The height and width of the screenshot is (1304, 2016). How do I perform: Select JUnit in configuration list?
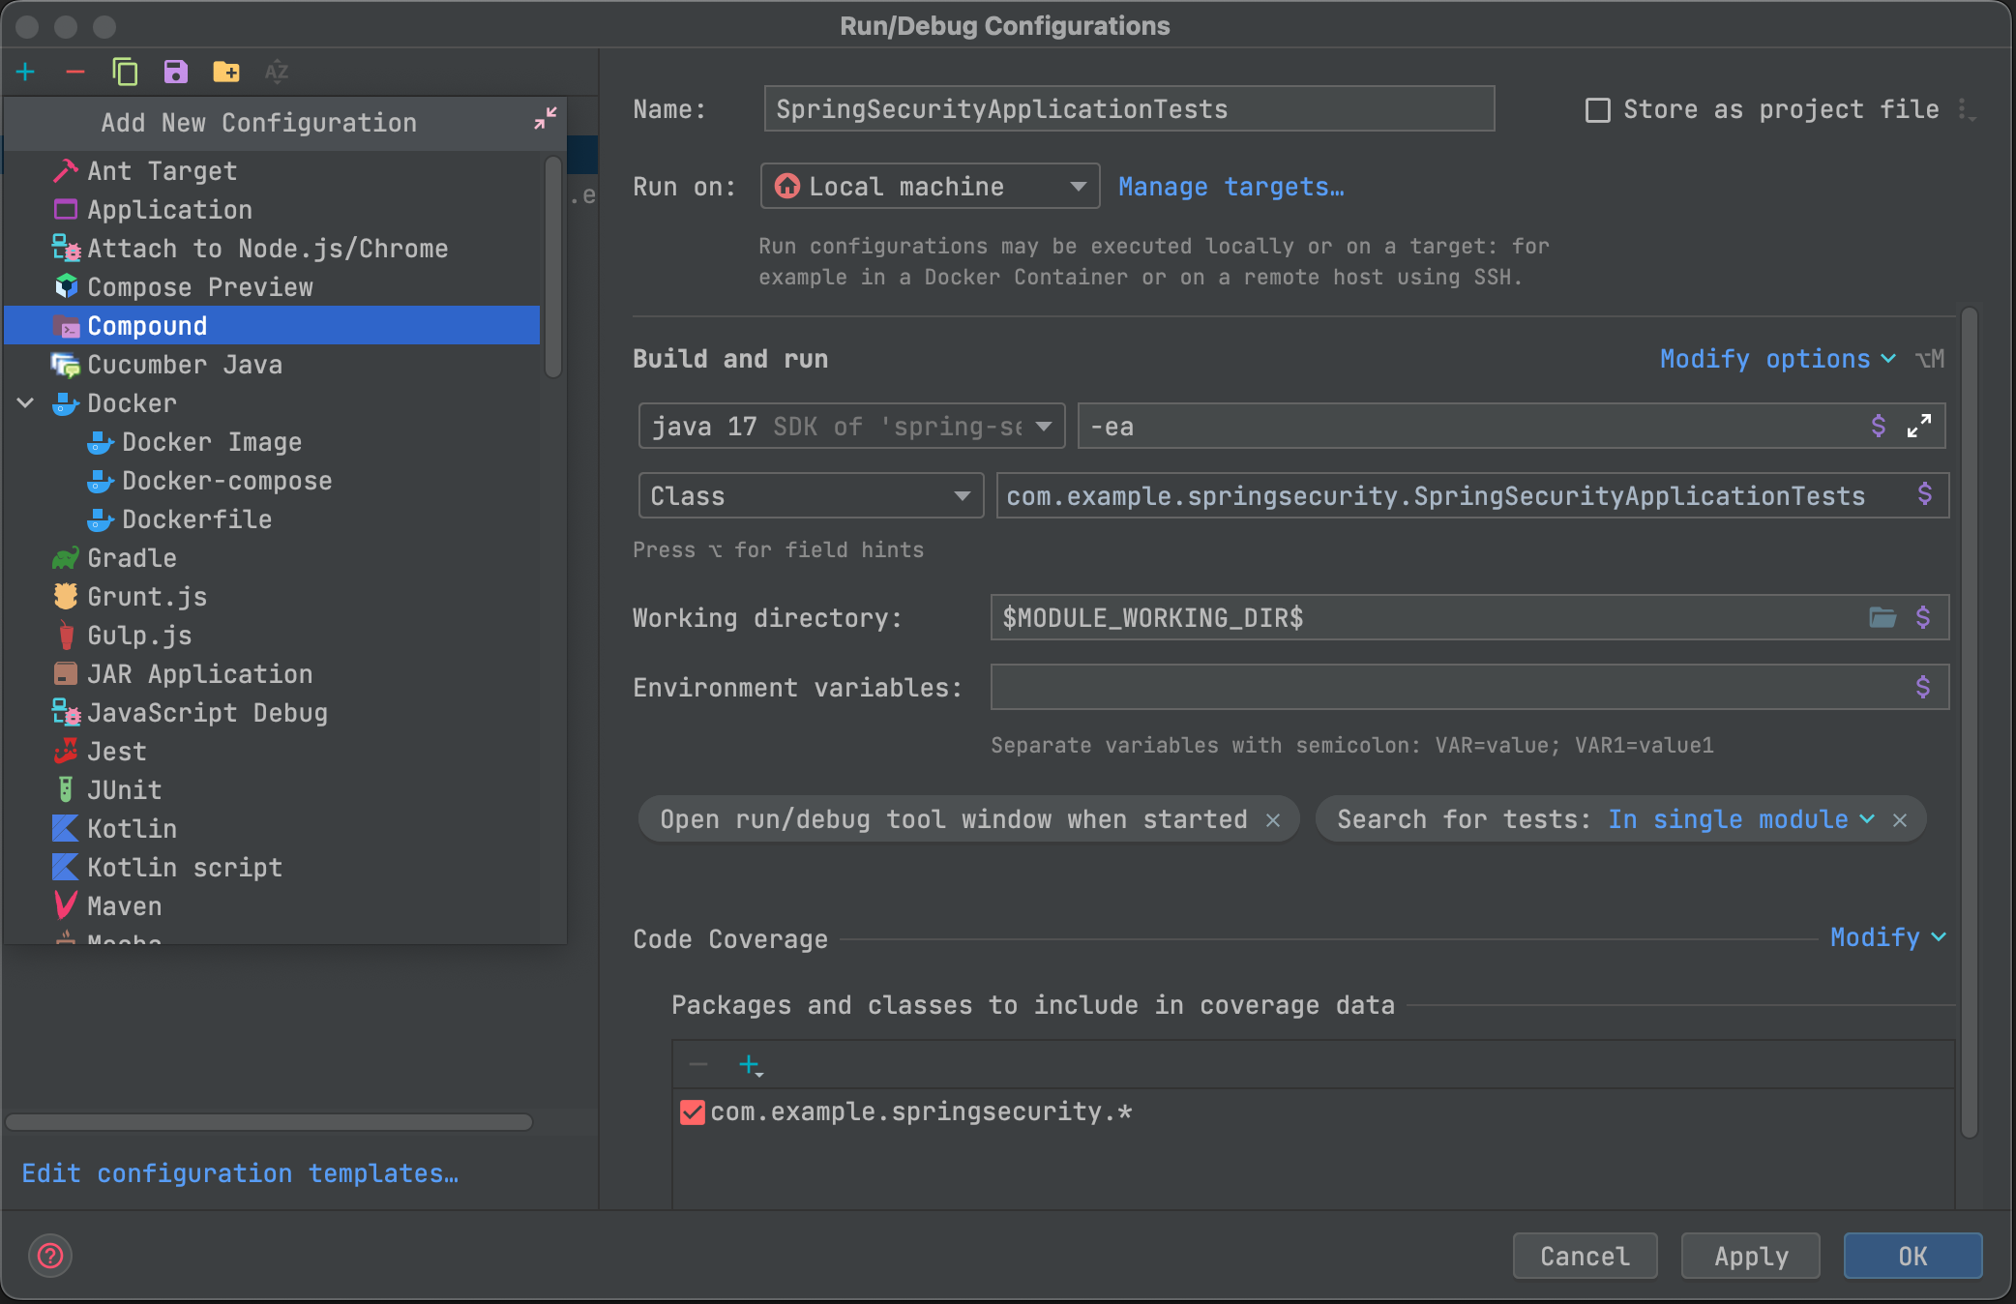(x=124, y=790)
